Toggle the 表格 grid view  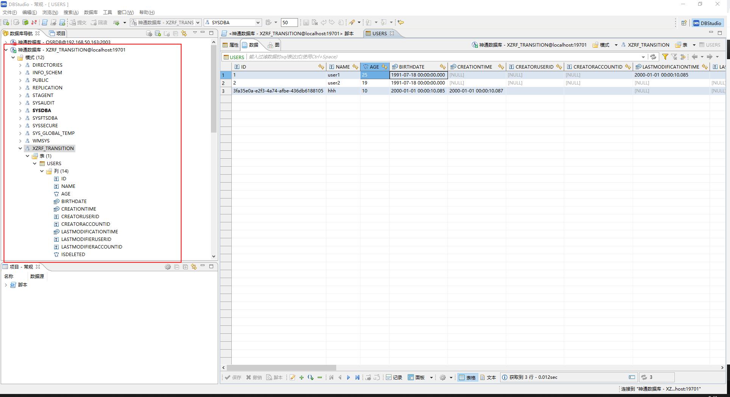(467, 377)
